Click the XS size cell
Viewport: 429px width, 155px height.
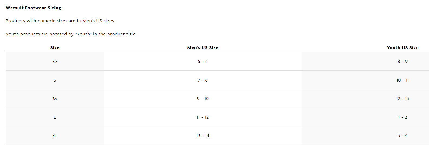pyautogui.click(x=55, y=62)
